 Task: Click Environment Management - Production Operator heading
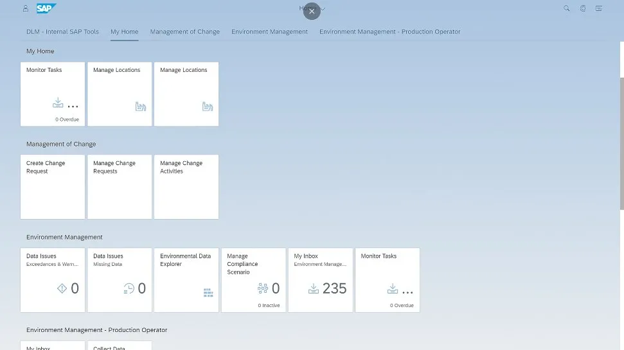96,329
